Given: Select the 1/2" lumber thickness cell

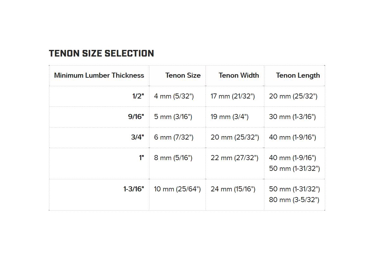Looking at the screenshot, I should (138, 96).
